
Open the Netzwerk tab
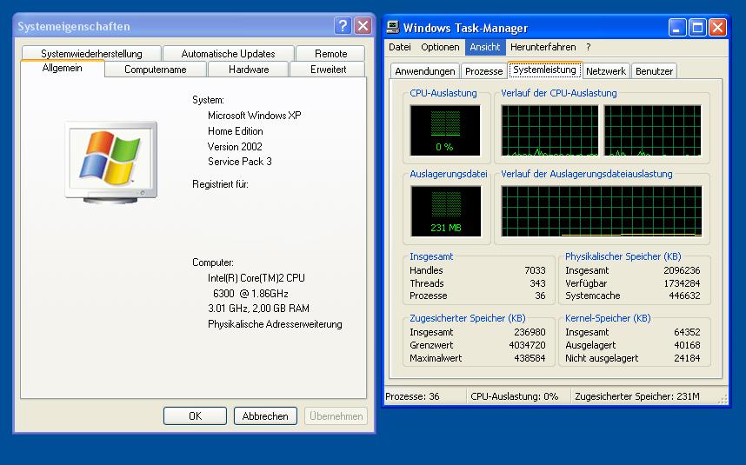tap(606, 71)
